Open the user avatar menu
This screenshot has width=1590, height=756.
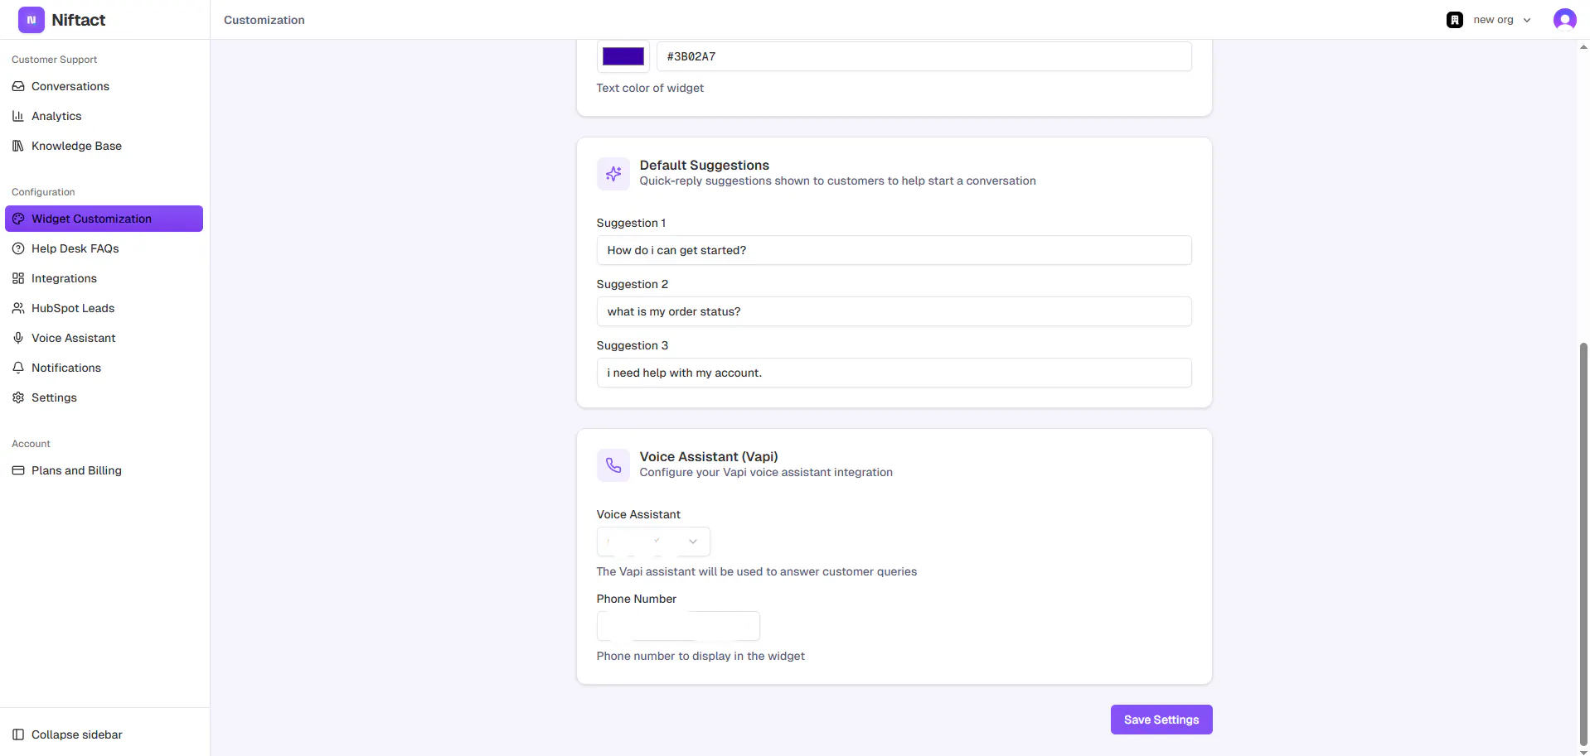click(x=1564, y=20)
